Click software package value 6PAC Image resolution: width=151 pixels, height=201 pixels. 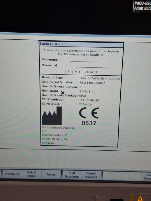click(83, 96)
